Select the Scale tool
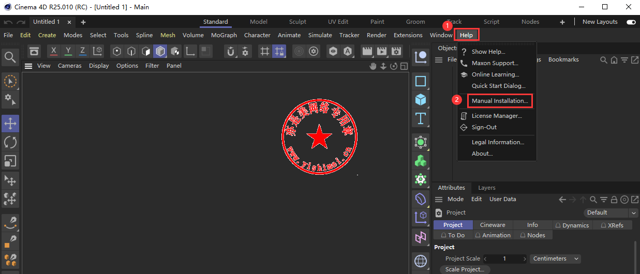The width and height of the screenshot is (640, 274). [10, 161]
